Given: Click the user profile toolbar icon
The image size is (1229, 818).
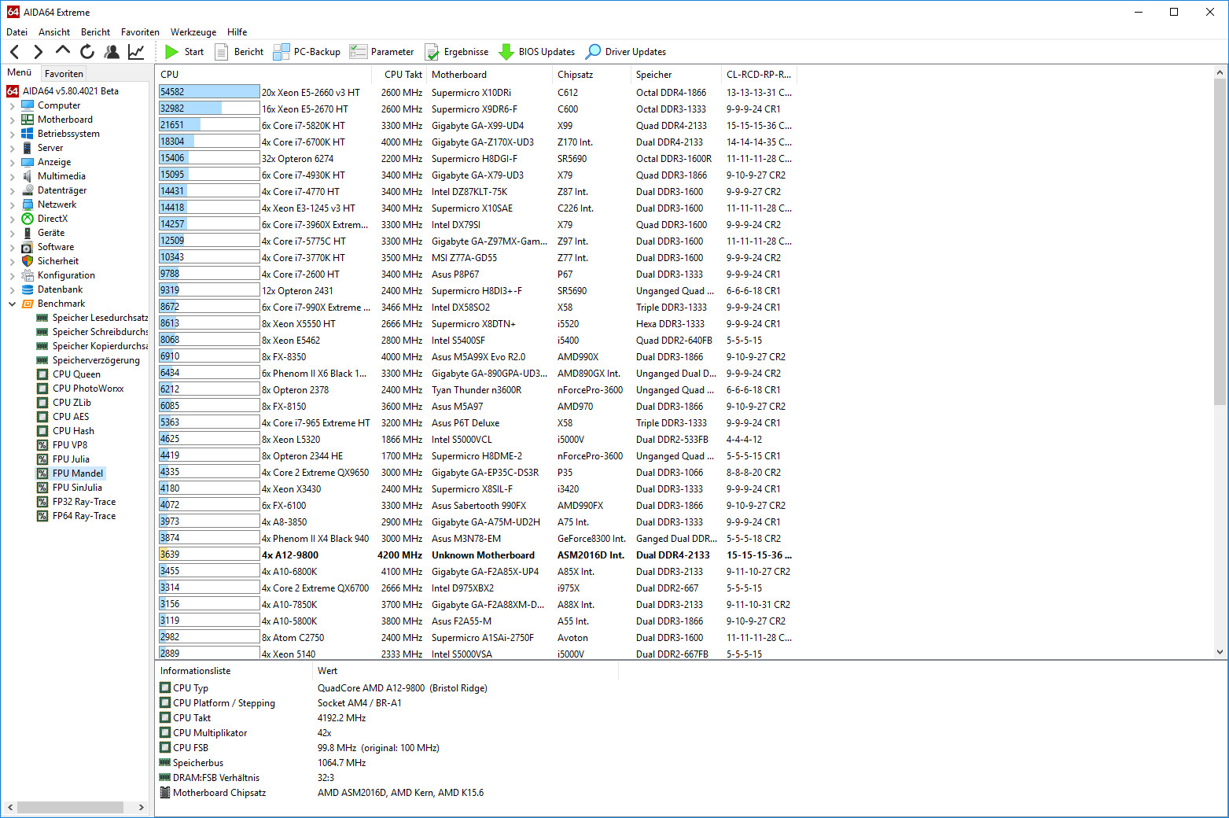Looking at the screenshot, I should click(112, 52).
